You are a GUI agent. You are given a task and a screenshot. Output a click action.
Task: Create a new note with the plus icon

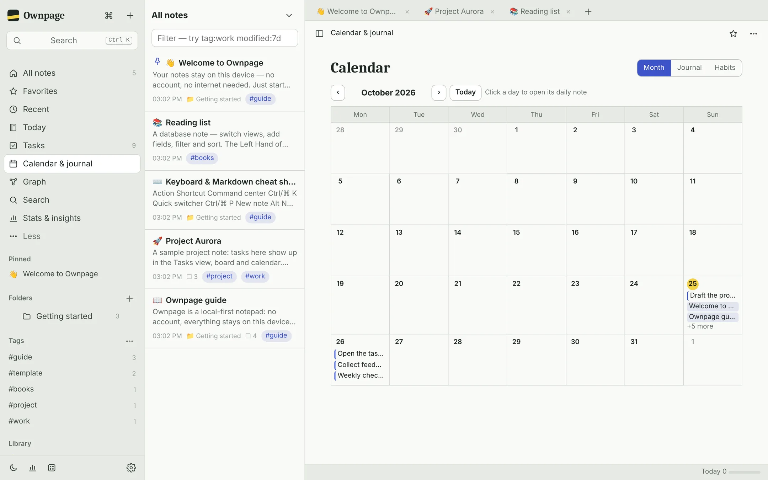click(130, 15)
